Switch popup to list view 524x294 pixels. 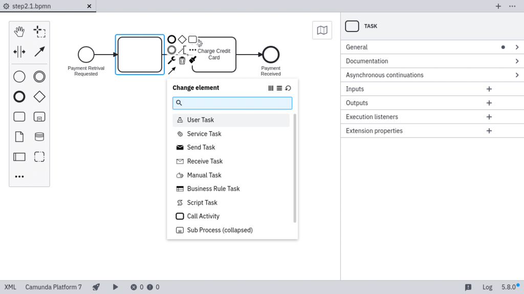pos(279,88)
